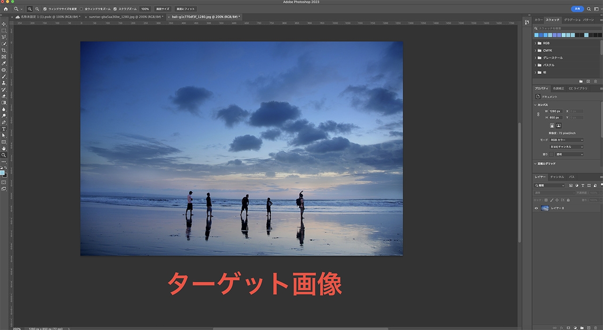Open the sunrise-gba5aa36be_1280.jpg document tab
Viewport: 603px width, 330px height.
tap(124, 16)
